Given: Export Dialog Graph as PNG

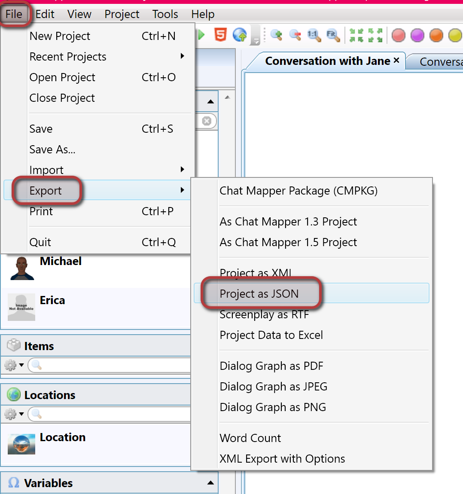Looking at the screenshot, I should pos(312,407).
